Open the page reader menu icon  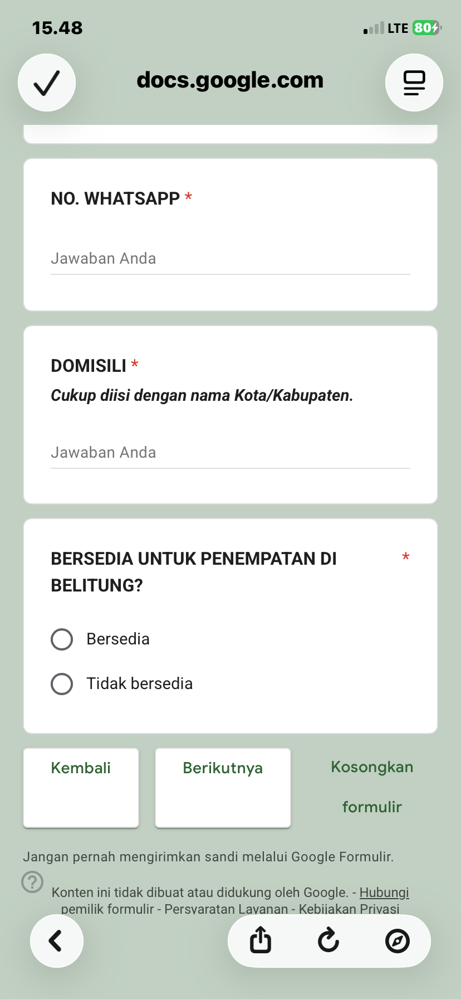pos(414,83)
